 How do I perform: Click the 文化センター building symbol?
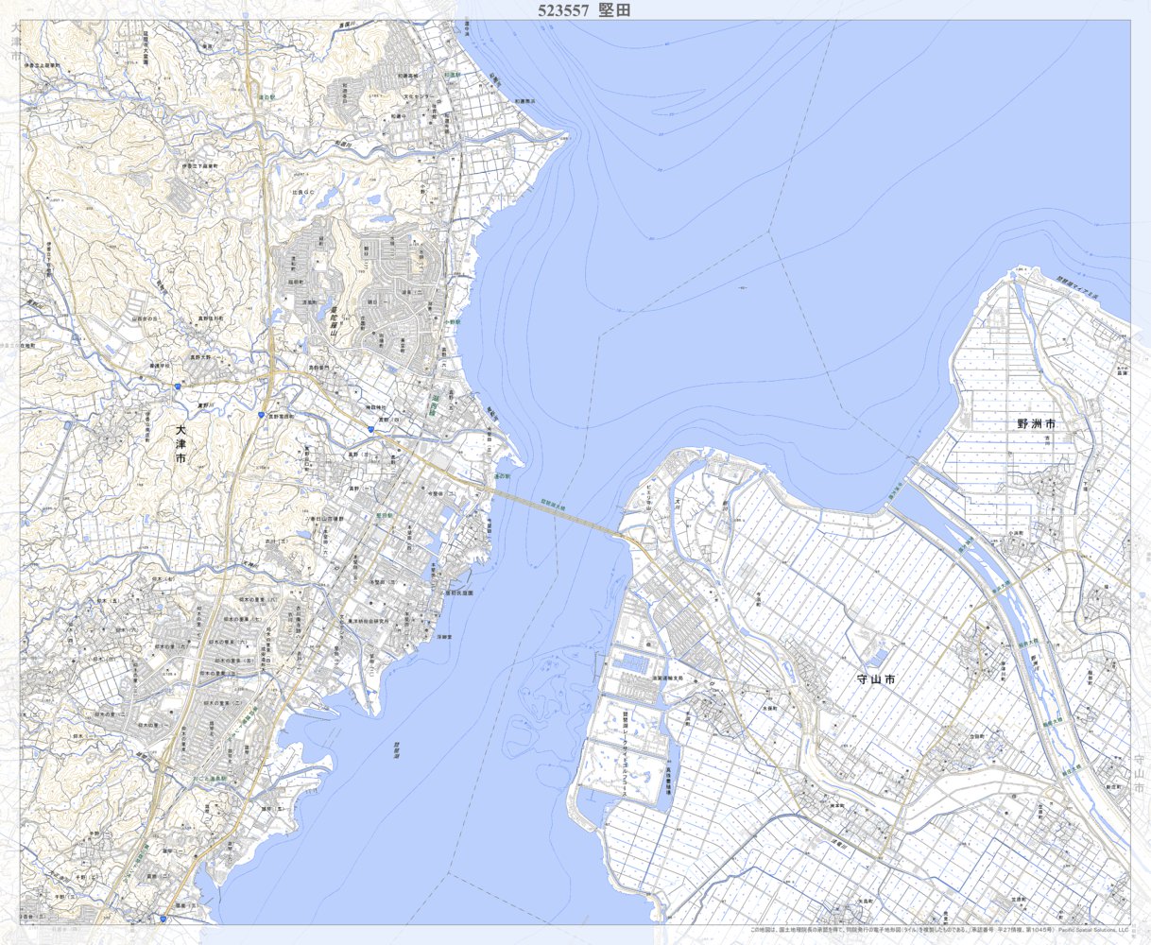click(419, 95)
